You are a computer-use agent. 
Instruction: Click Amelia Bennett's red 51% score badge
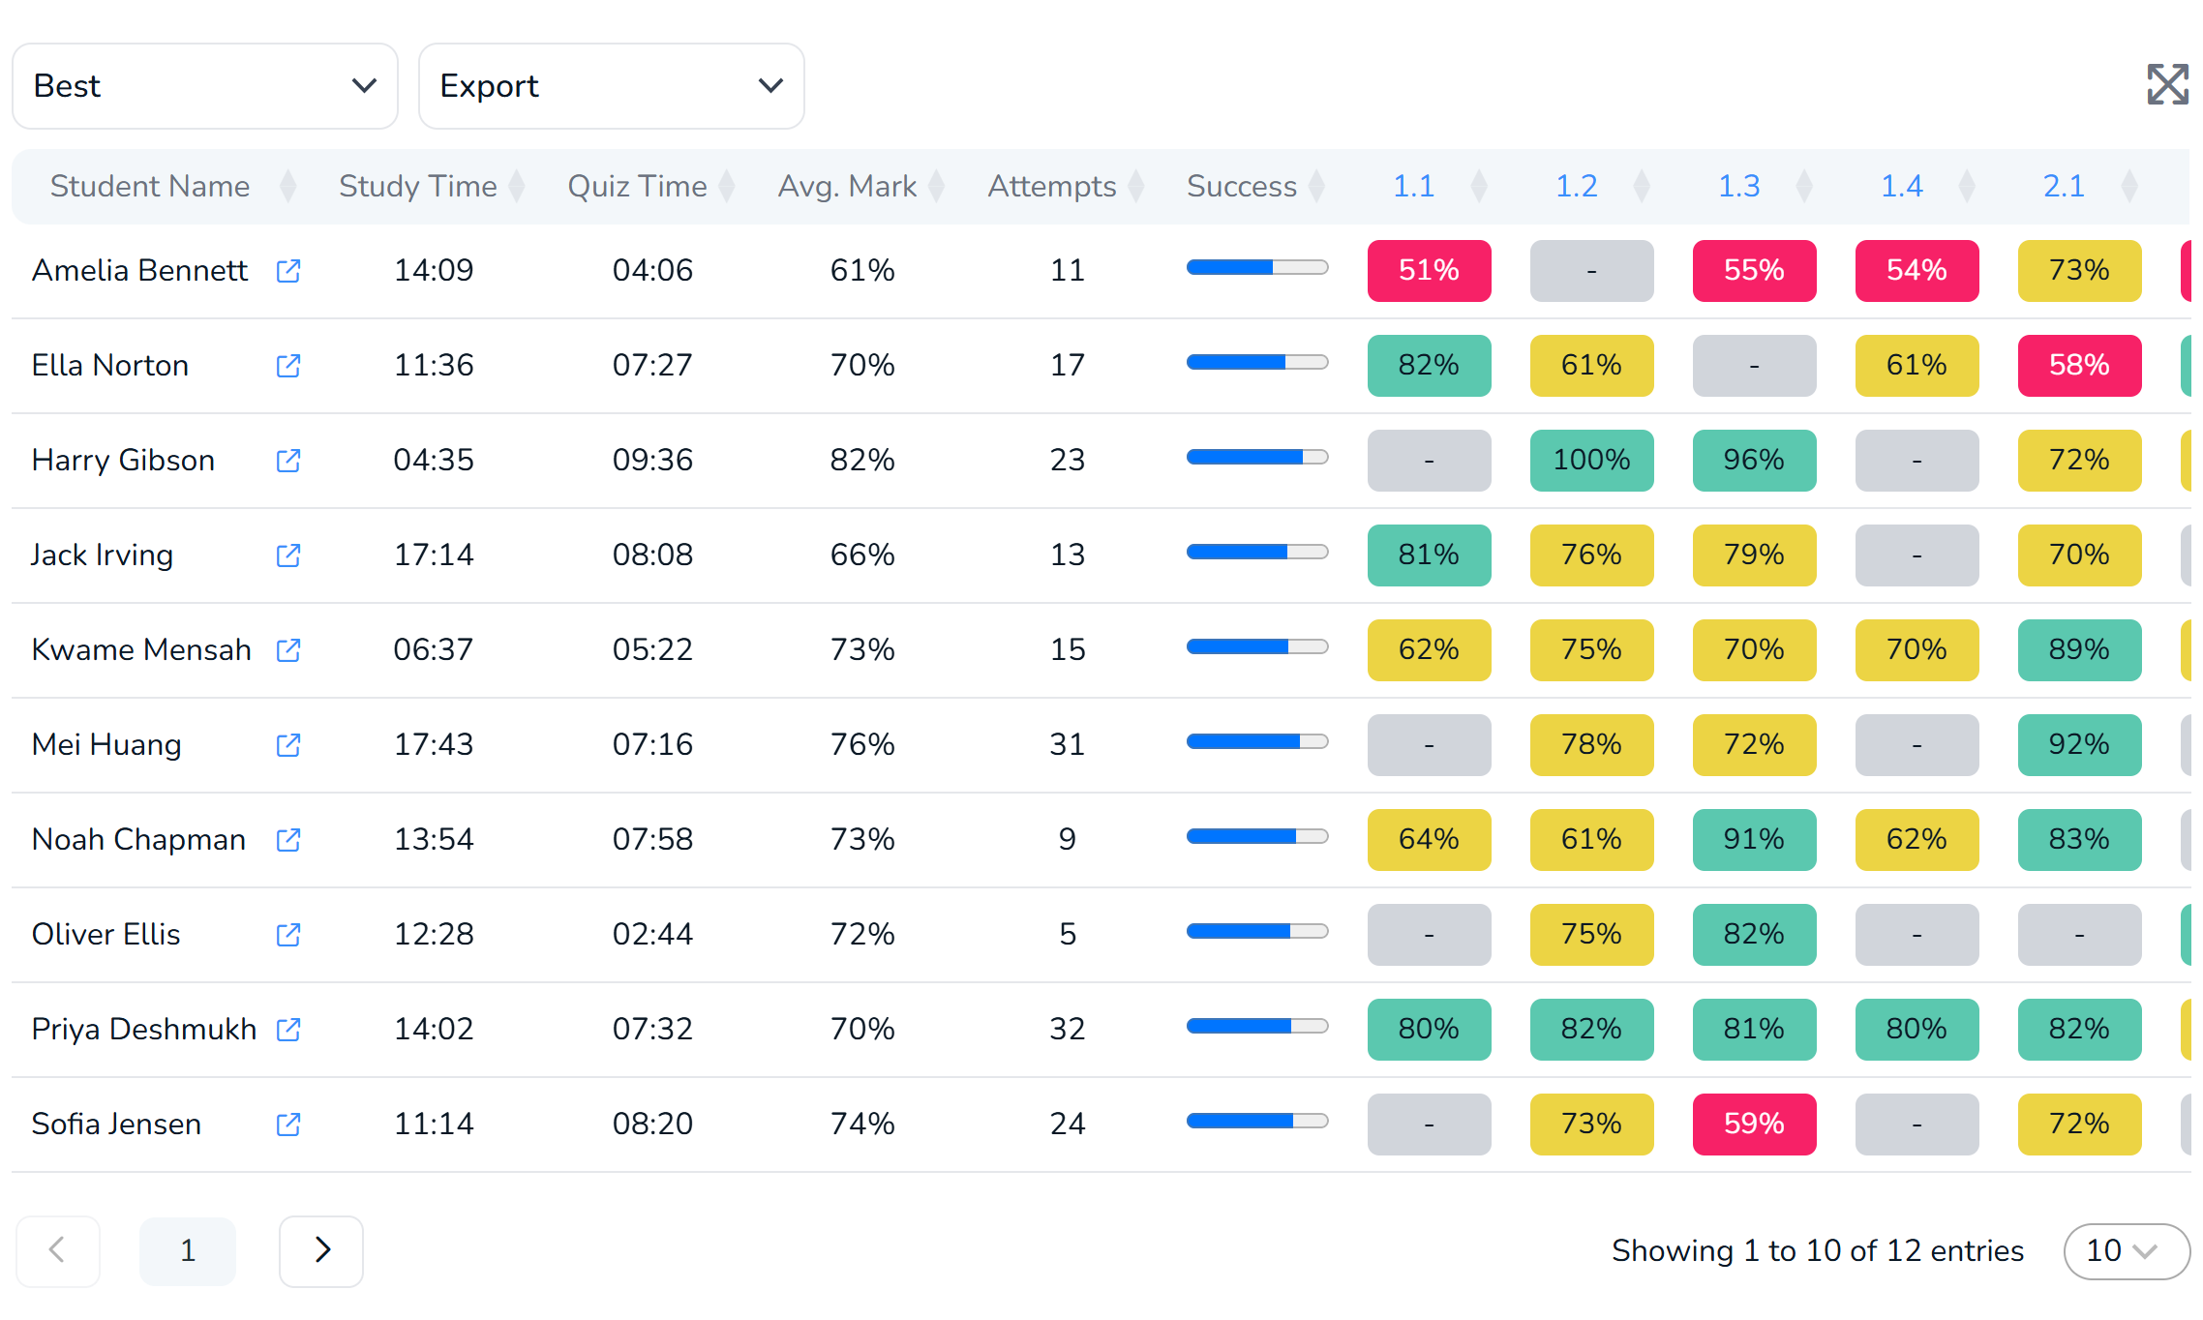click(1429, 270)
